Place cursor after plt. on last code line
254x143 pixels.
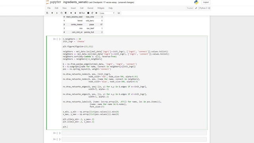67,127
